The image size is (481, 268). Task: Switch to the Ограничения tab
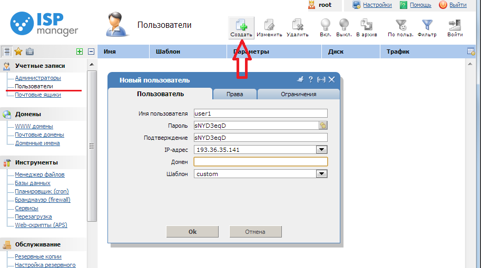pyautogui.click(x=298, y=94)
